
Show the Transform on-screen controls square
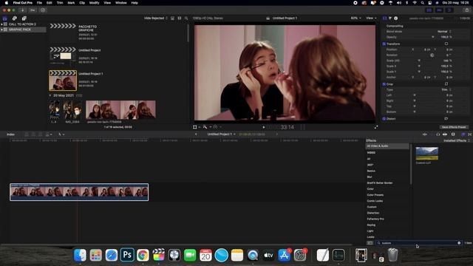tap(446, 44)
